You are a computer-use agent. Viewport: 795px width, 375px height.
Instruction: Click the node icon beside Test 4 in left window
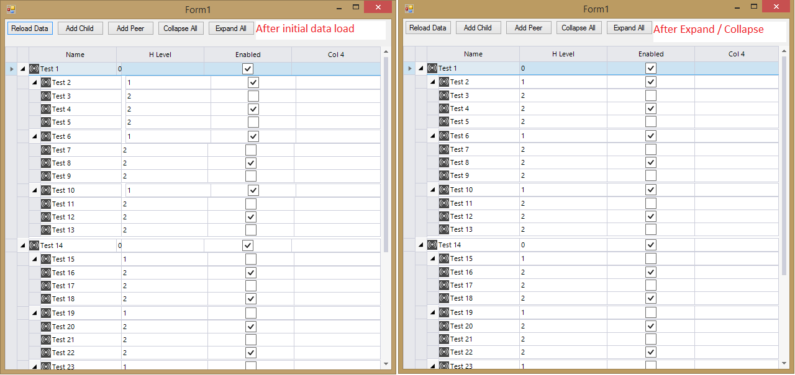46,109
